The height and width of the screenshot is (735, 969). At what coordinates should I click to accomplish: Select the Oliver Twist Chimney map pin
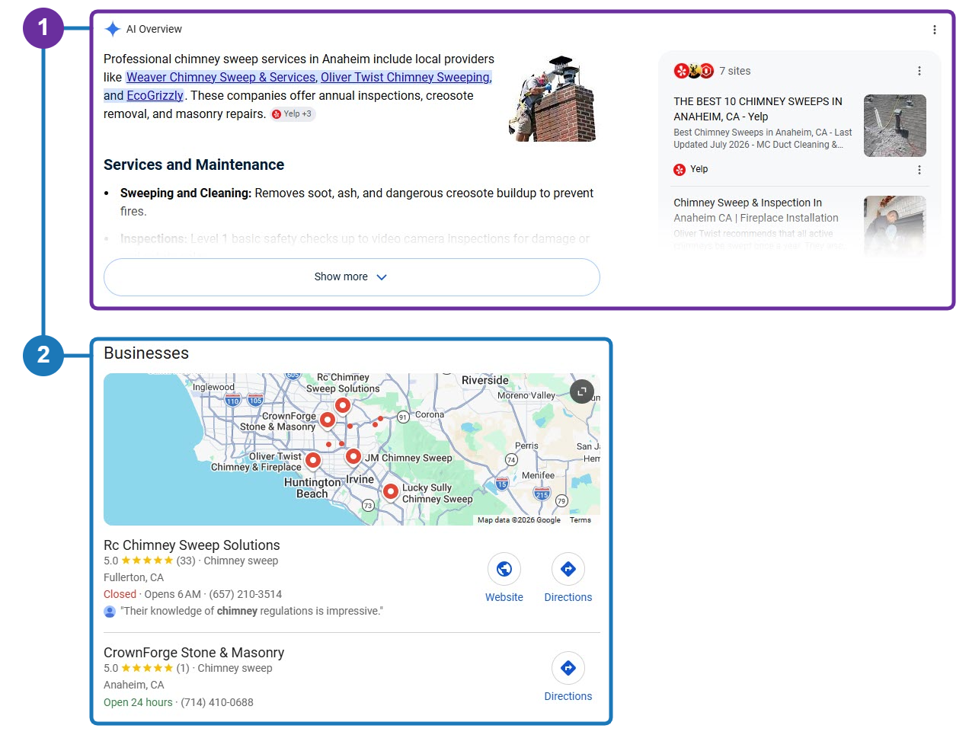313,460
